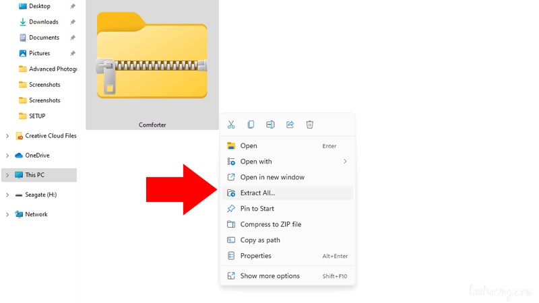Click the Compress to ZIP icon
Image resolution: width=539 pixels, height=303 pixels.
231,224
